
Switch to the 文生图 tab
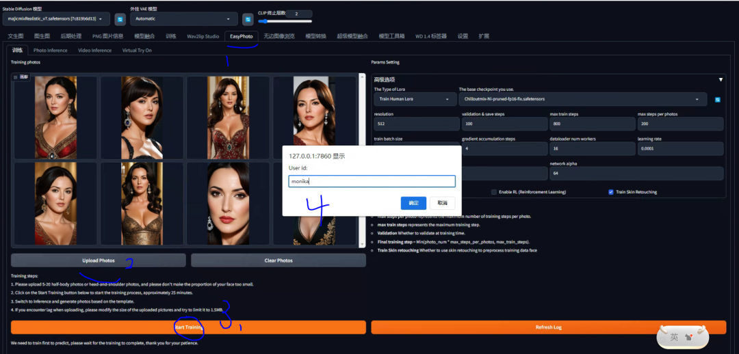(x=16, y=36)
